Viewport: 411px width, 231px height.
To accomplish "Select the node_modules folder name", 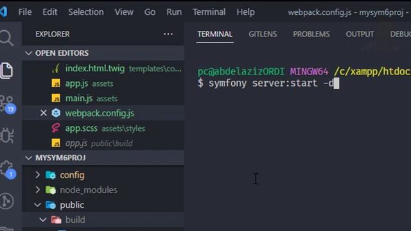I will pos(89,190).
